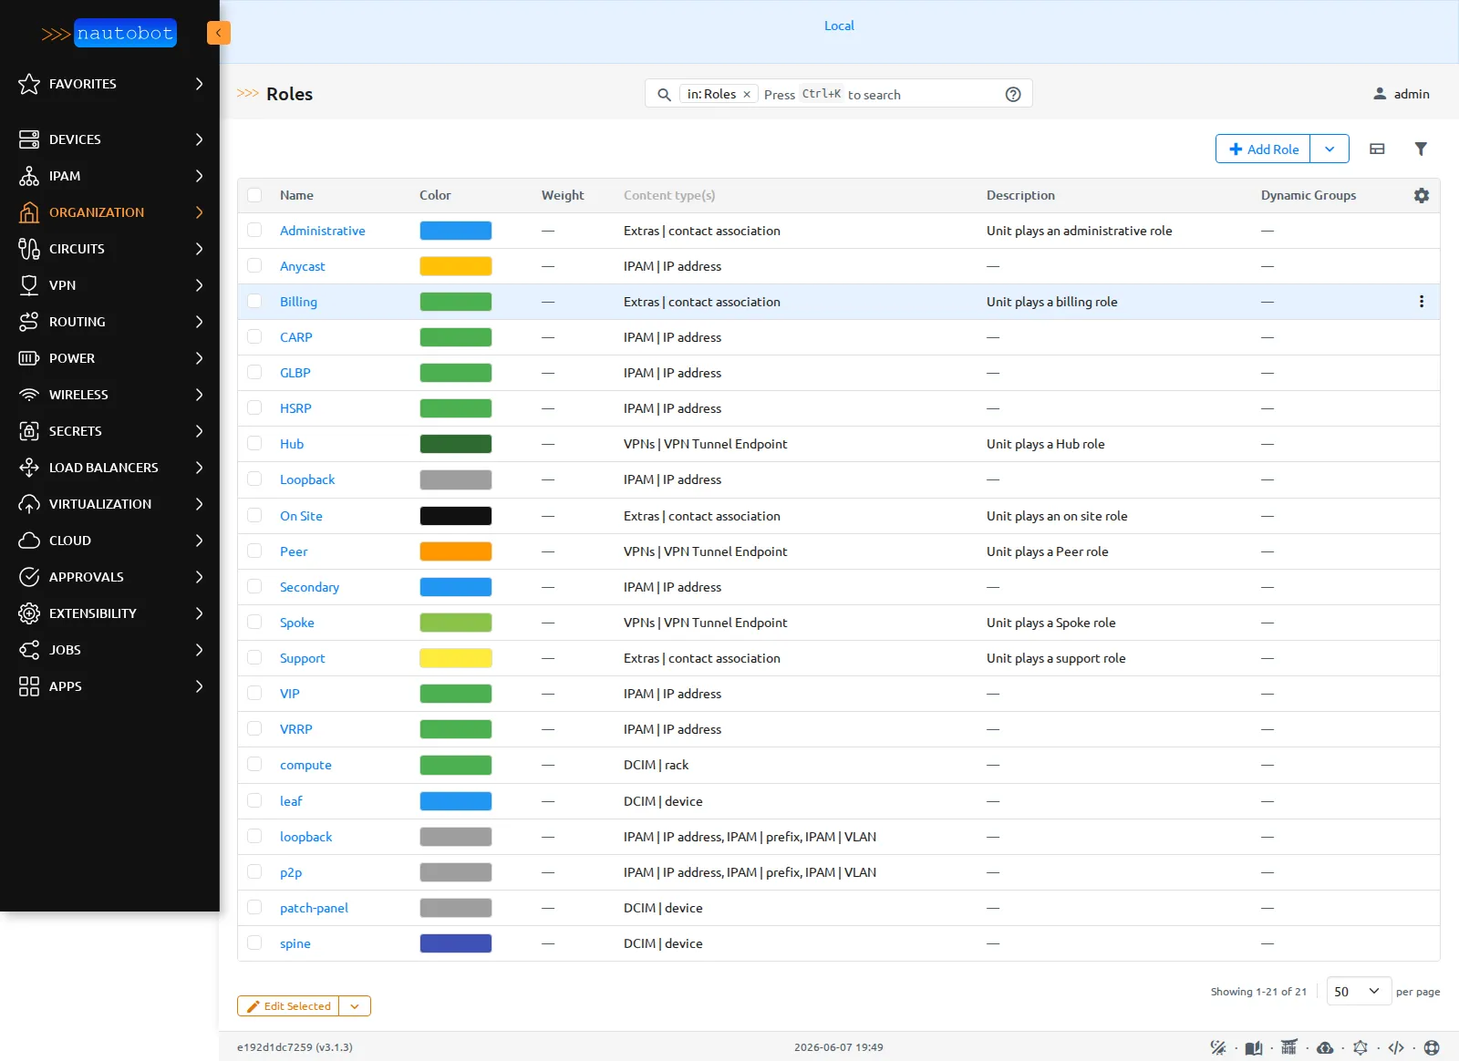Click the Anycast yellow color swatch
The height and width of the screenshot is (1061, 1459).
(x=456, y=266)
